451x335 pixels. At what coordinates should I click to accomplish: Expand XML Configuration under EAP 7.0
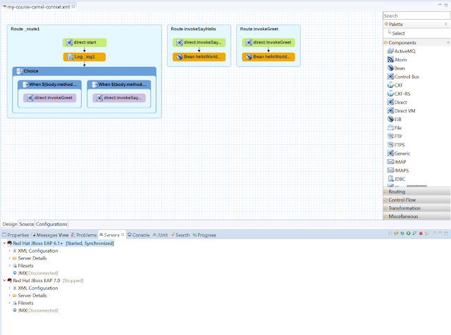[9, 288]
